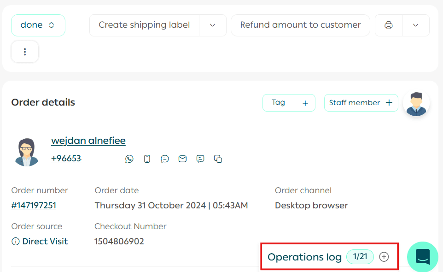Image resolution: width=443 pixels, height=272 pixels.
Task: Click Refund amount to customer
Action: pos(300,25)
